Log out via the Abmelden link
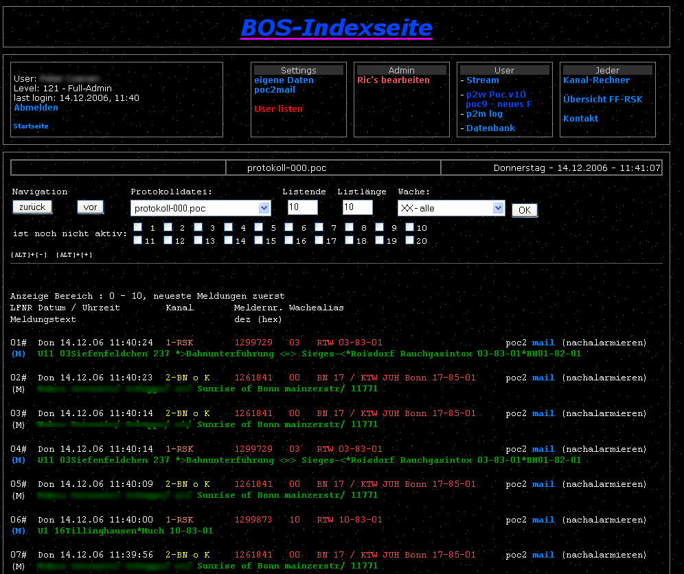Viewport: 684px width, 574px height. coord(36,108)
